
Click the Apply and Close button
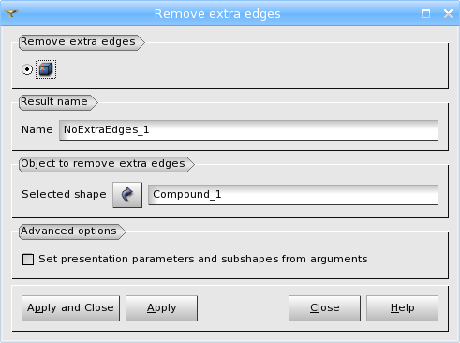pos(70,308)
